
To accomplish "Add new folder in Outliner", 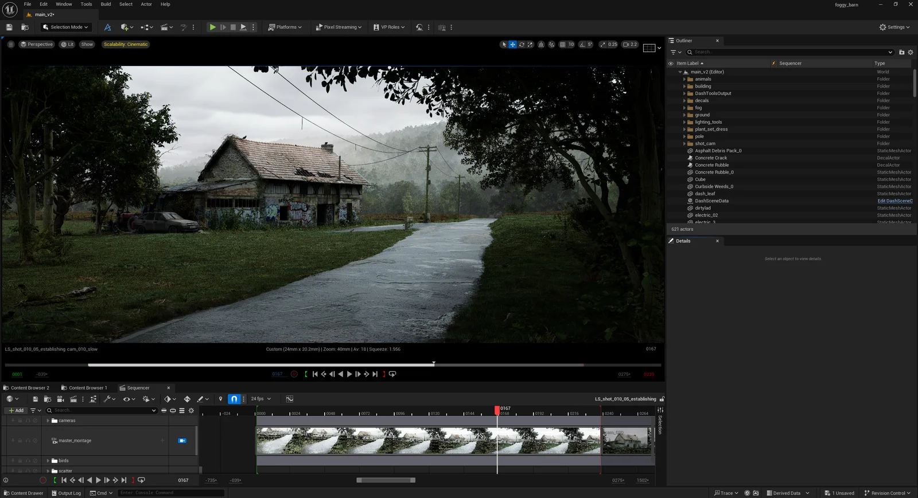I will pyautogui.click(x=901, y=52).
